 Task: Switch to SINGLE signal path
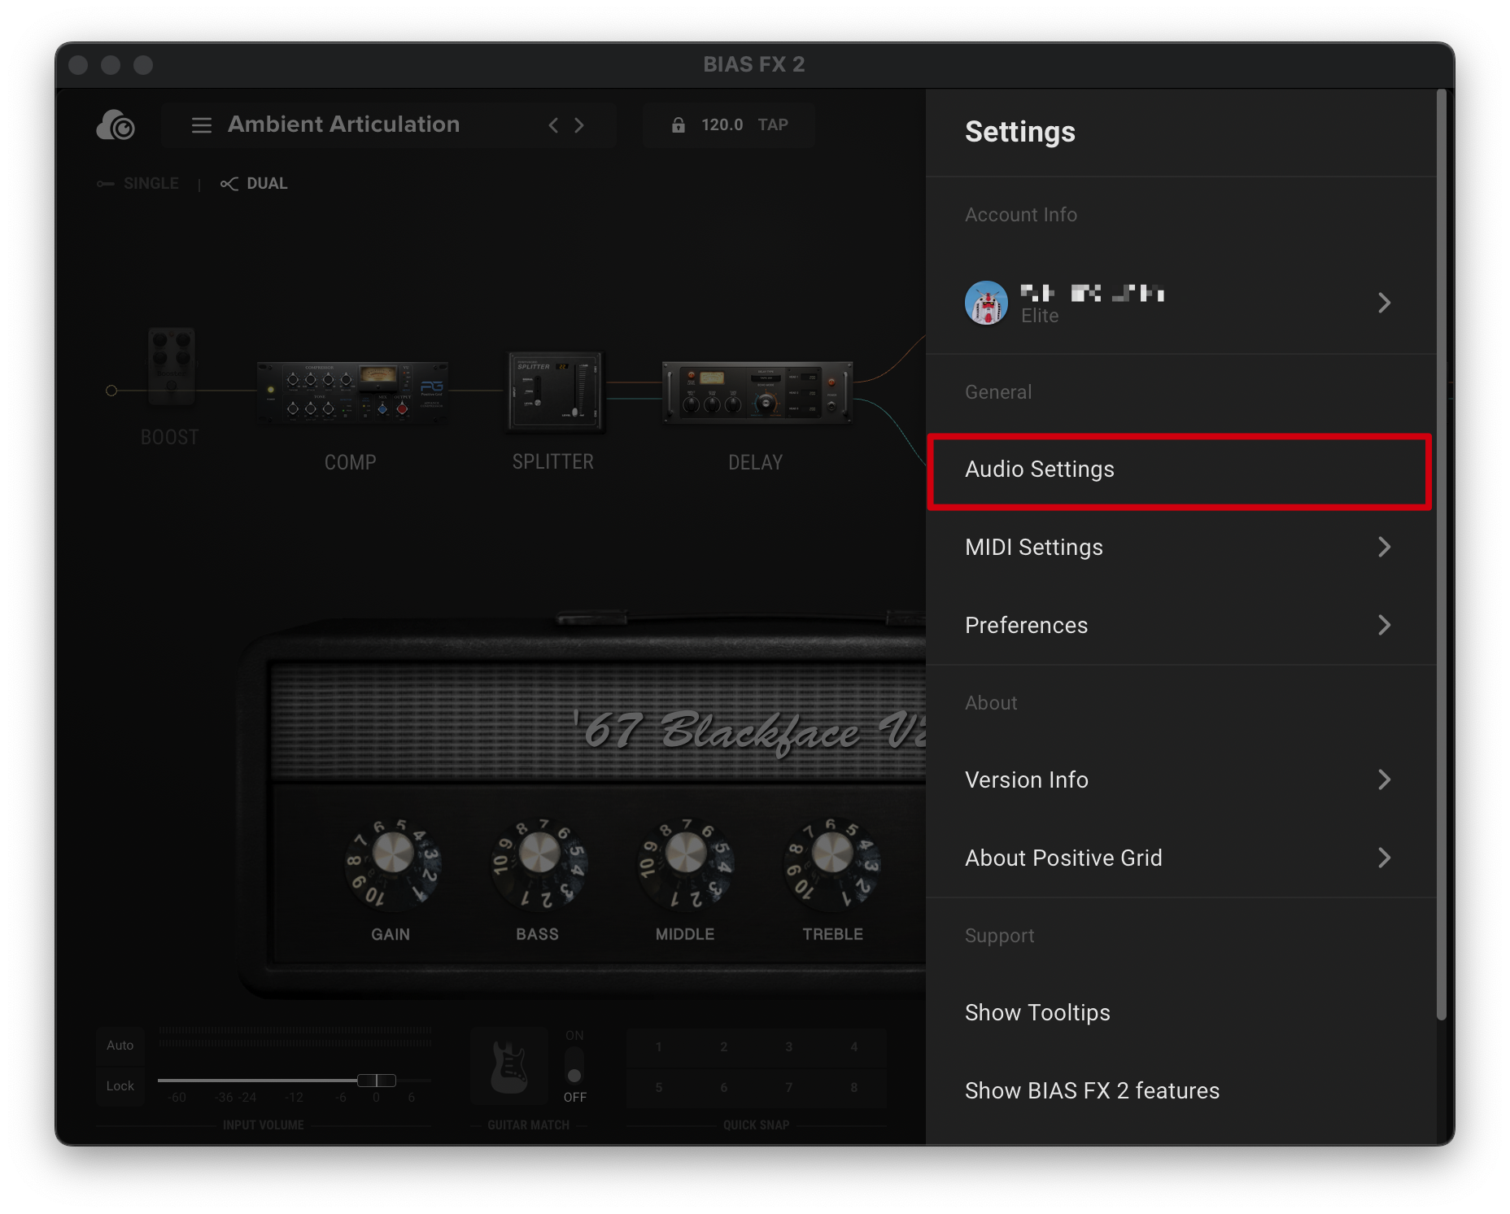pos(138,184)
